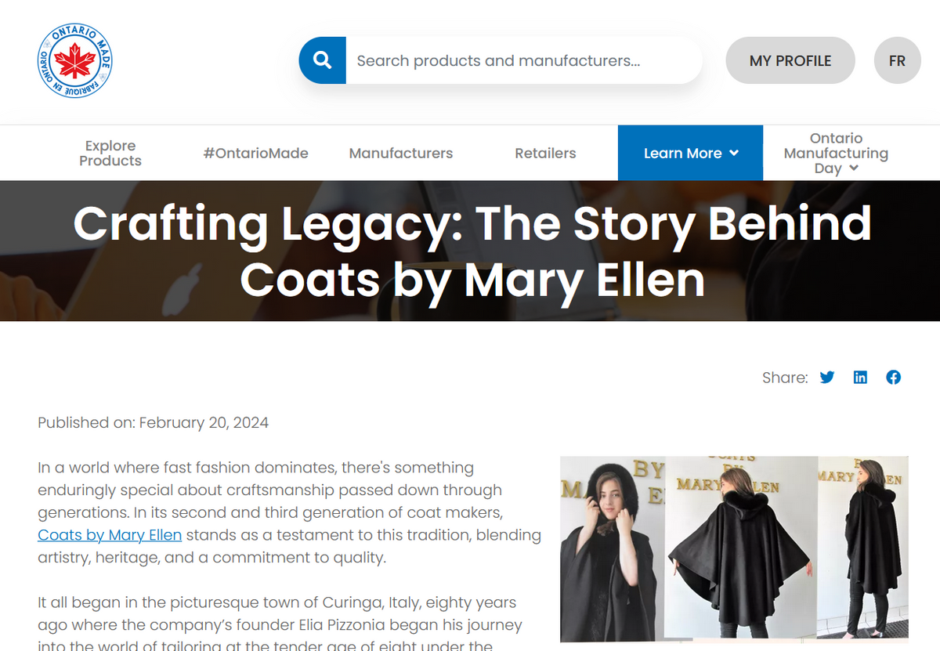
Task: Click the Ontario Made maple leaf logo
Action: coord(74,60)
